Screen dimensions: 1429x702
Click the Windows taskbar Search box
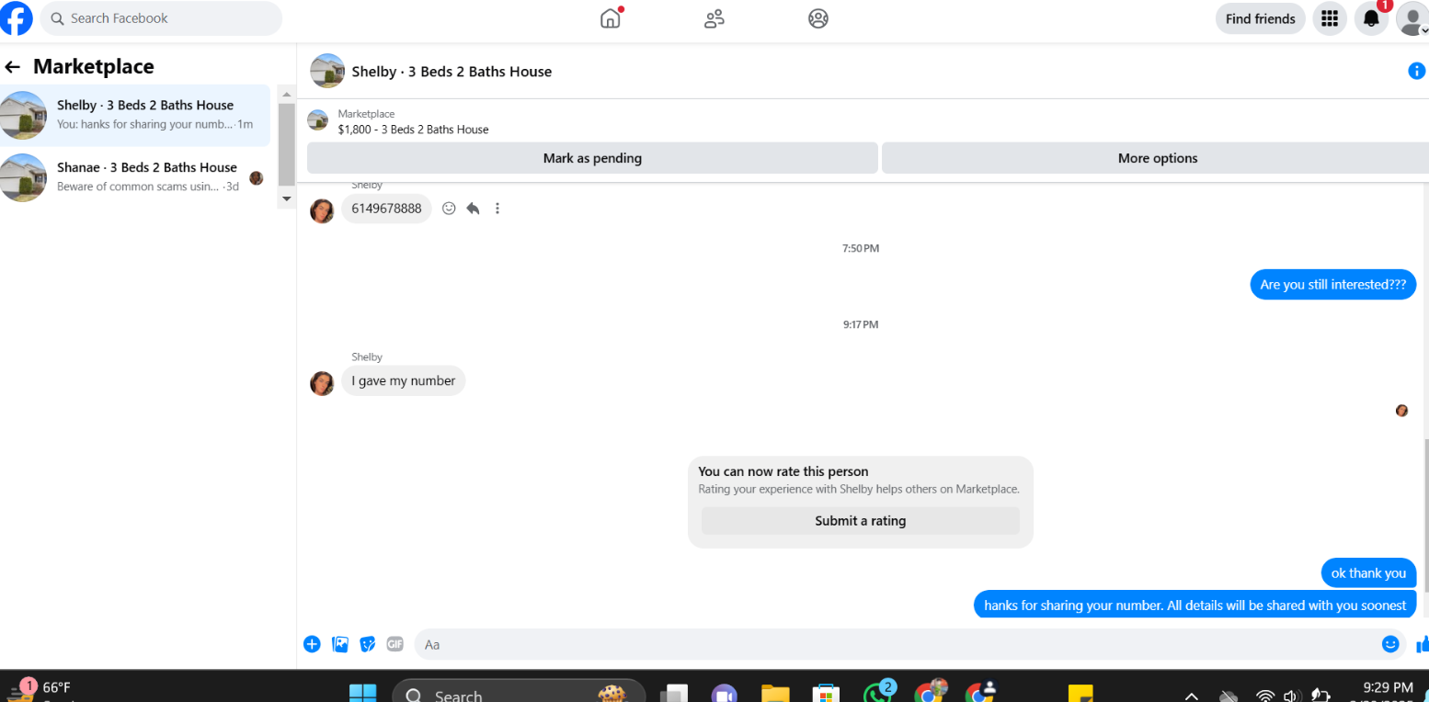[x=518, y=692]
